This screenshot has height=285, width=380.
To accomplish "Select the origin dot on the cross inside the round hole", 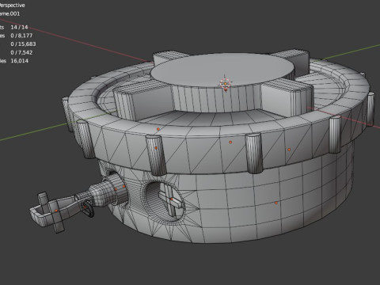I will (171, 199).
